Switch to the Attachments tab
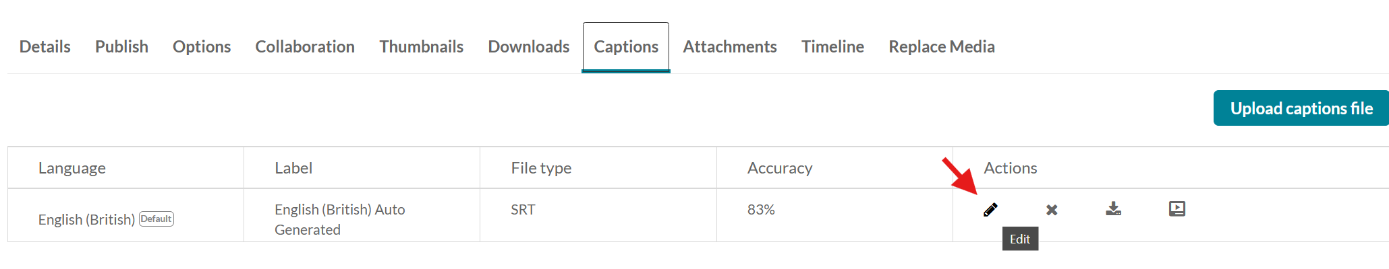This screenshot has width=1389, height=269. pyautogui.click(x=730, y=46)
